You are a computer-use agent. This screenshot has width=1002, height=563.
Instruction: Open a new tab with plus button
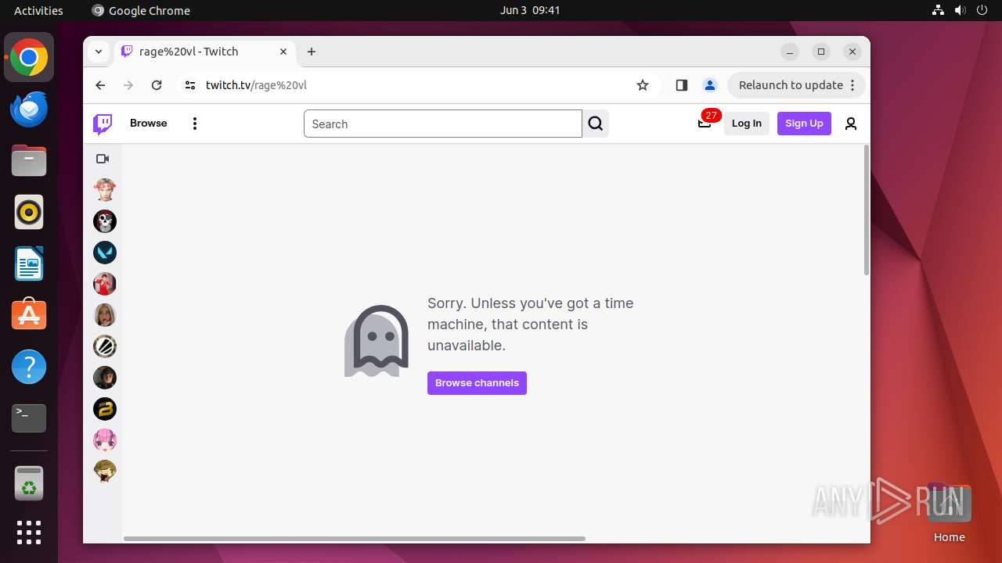pyautogui.click(x=312, y=52)
